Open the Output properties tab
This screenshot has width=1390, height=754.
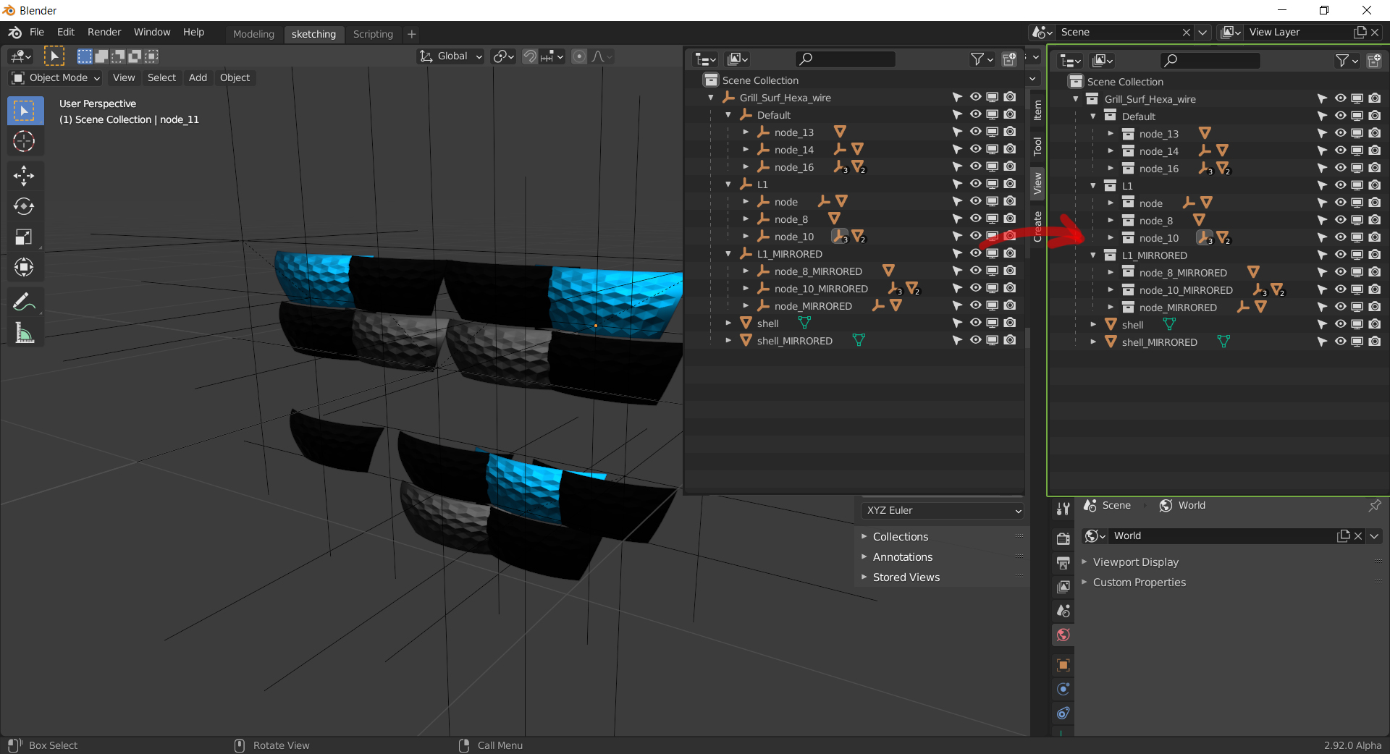click(1063, 562)
